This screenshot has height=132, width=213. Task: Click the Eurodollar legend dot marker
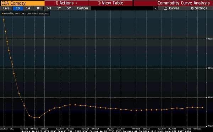(3, 13)
